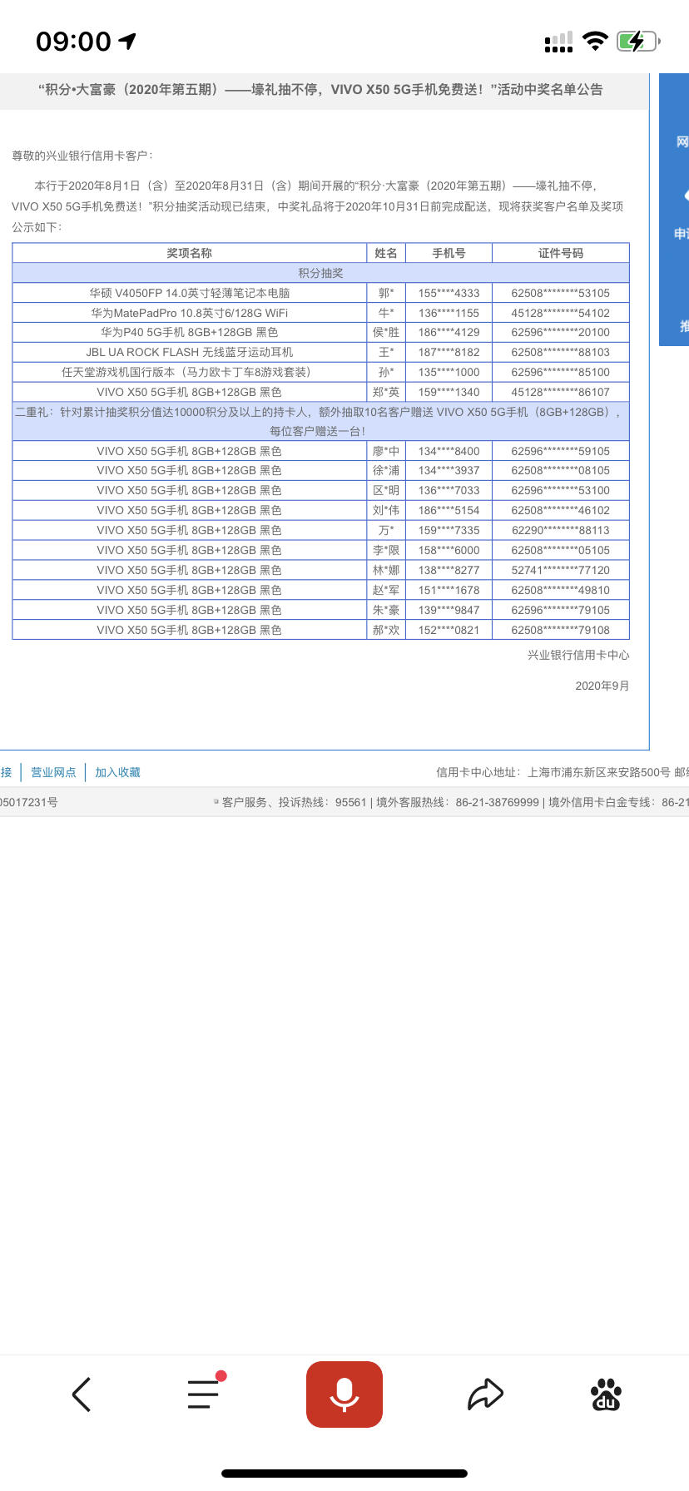Start voice search with red microphone button

click(x=344, y=1394)
